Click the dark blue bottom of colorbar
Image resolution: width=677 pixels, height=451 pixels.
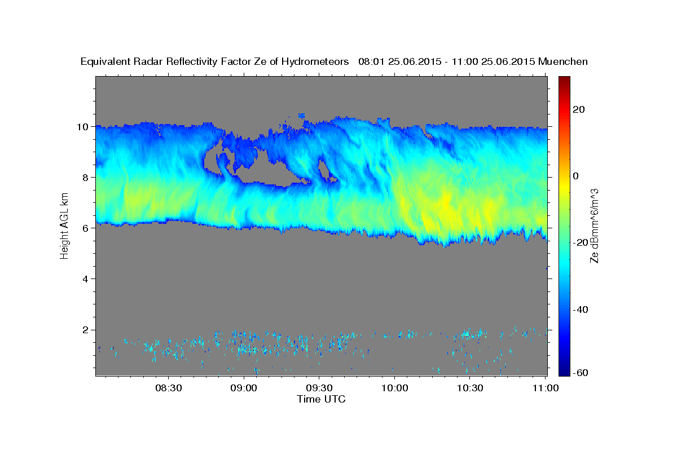(x=564, y=371)
